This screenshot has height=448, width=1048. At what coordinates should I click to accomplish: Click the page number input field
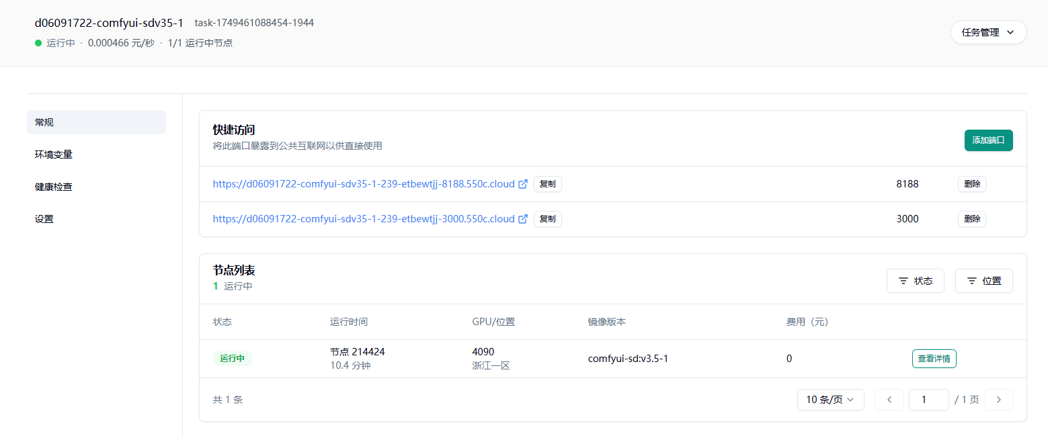tap(928, 400)
